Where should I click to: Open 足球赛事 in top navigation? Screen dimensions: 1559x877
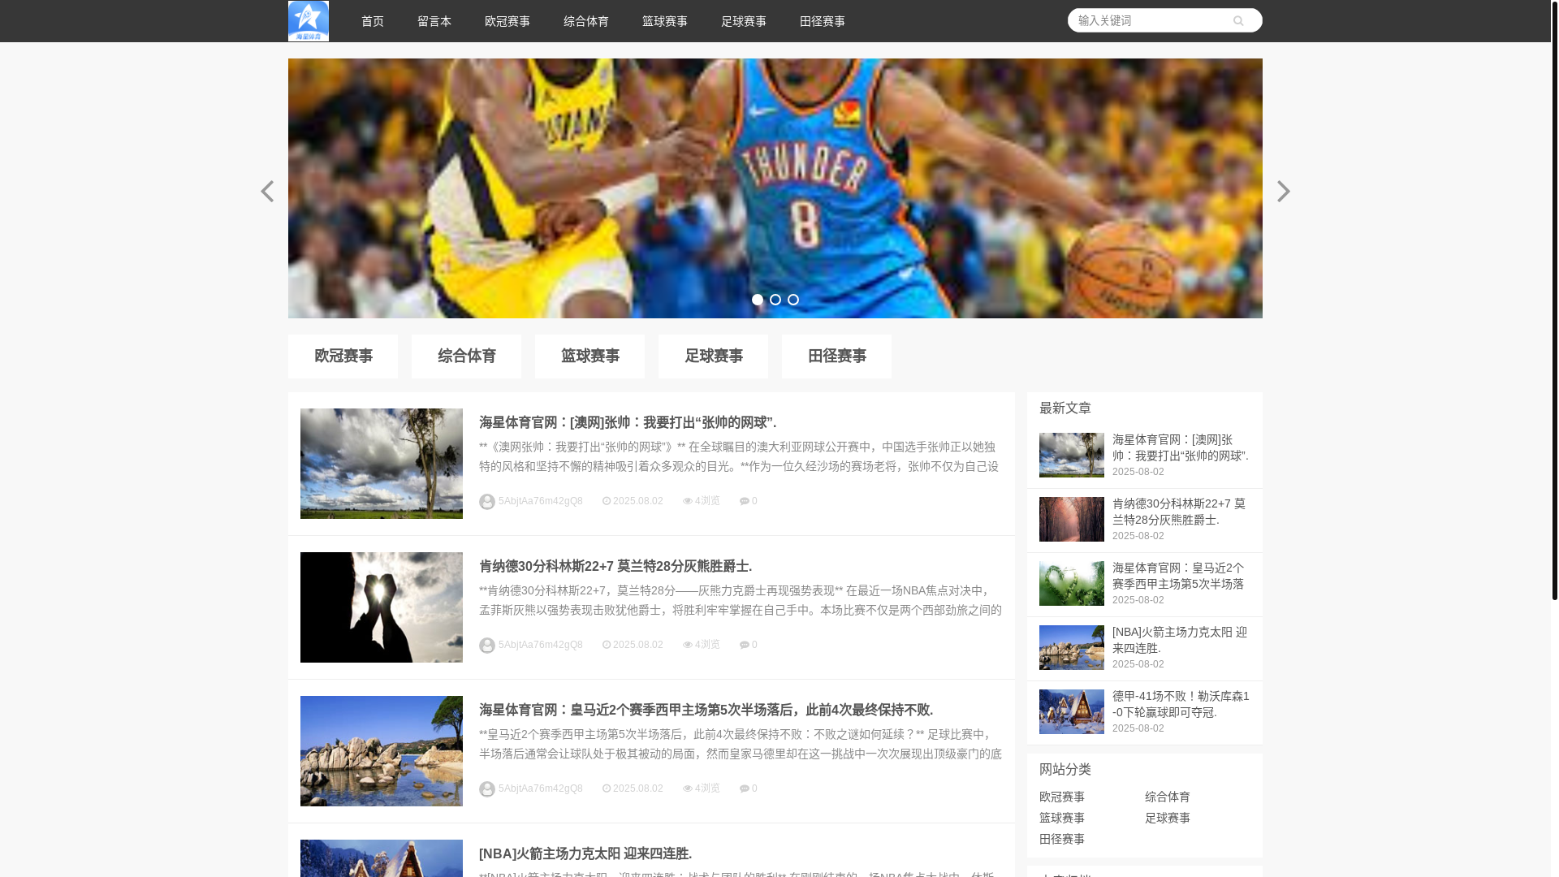point(744,21)
